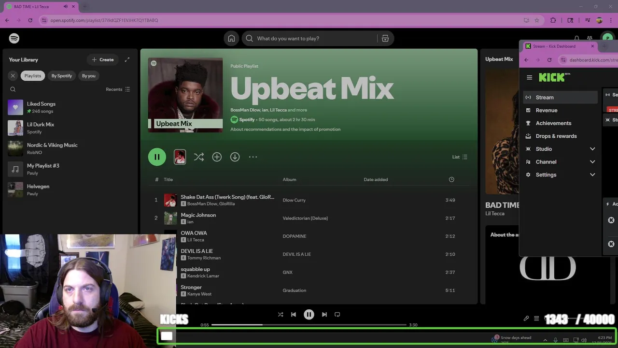Open lyrics microphone icon in player
The width and height of the screenshot is (618, 348).
pyautogui.click(x=526, y=319)
